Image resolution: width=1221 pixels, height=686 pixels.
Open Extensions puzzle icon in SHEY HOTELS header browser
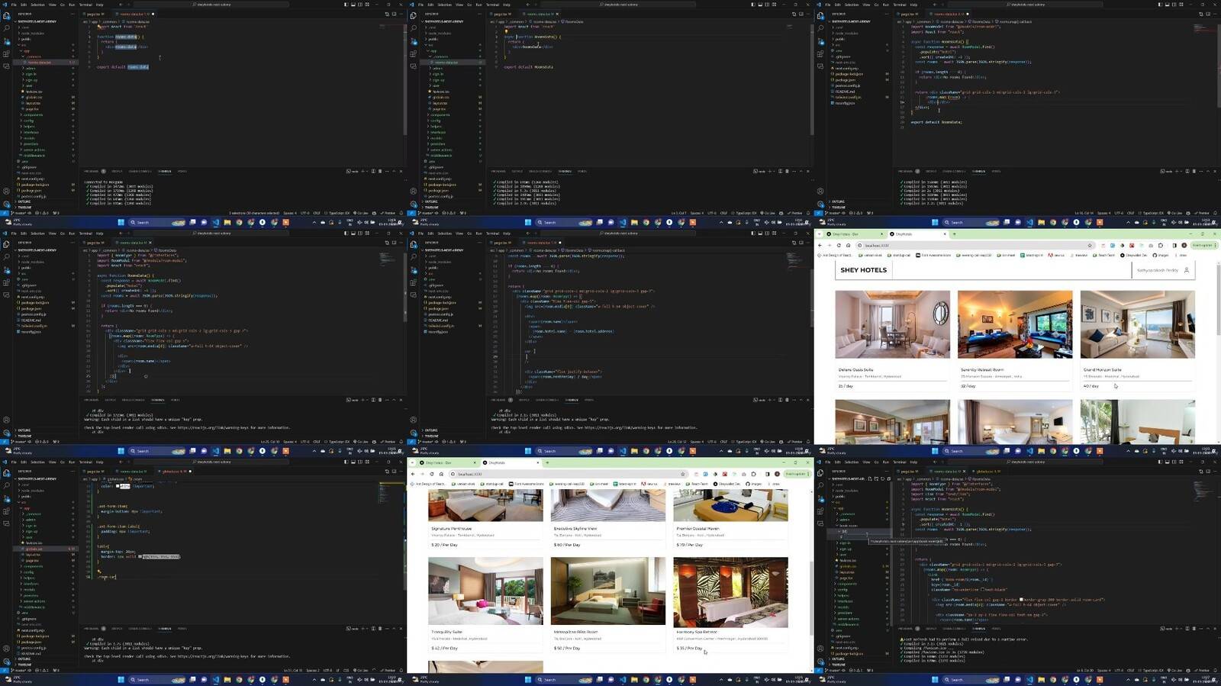click(1161, 246)
